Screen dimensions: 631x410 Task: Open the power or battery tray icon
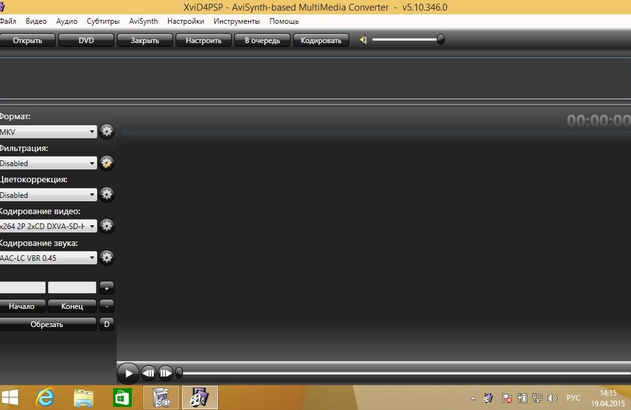click(522, 398)
